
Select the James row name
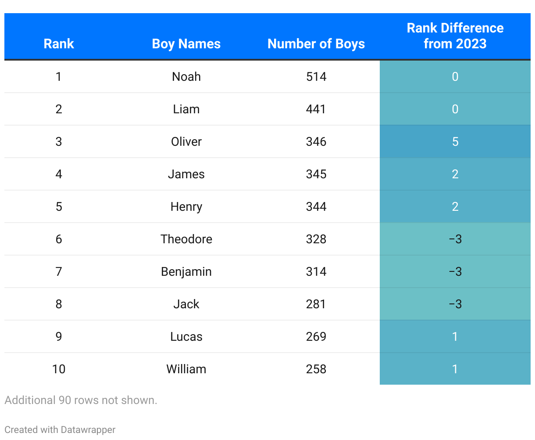click(x=186, y=174)
